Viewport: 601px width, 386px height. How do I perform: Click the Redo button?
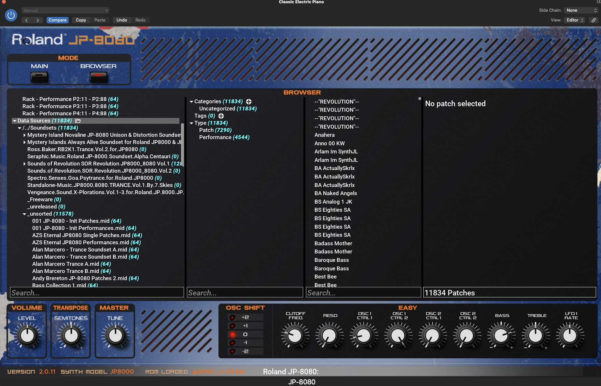point(140,20)
